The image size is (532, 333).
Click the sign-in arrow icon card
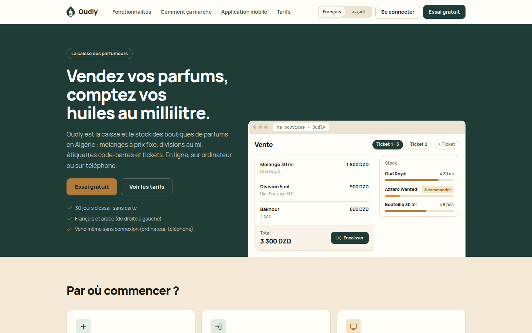click(x=218, y=327)
